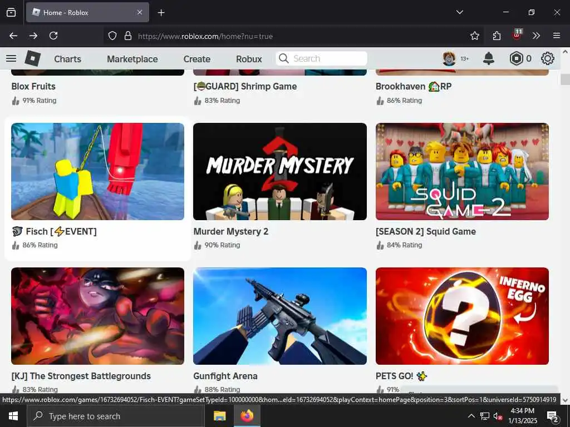The width and height of the screenshot is (570, 427).
Task: Click the muted volume tray icon
Action: [x=498, y=416]
